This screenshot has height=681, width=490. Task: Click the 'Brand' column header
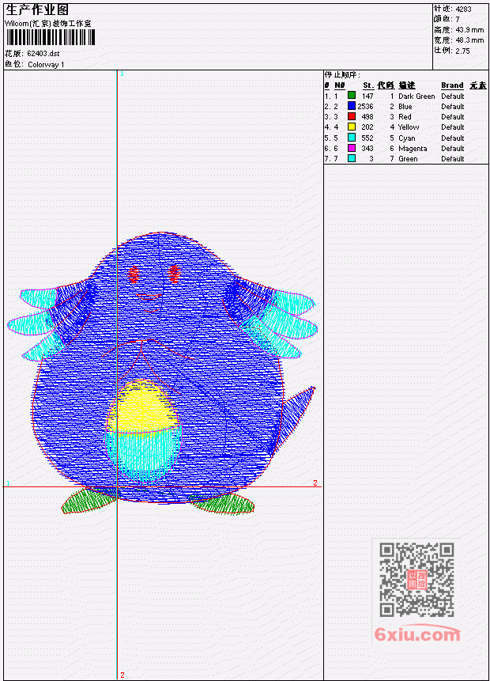tap(452, 85)
